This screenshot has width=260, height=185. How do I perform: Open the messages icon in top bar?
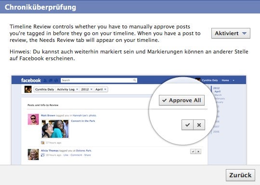pyautogui.click(x=51, y=80)
